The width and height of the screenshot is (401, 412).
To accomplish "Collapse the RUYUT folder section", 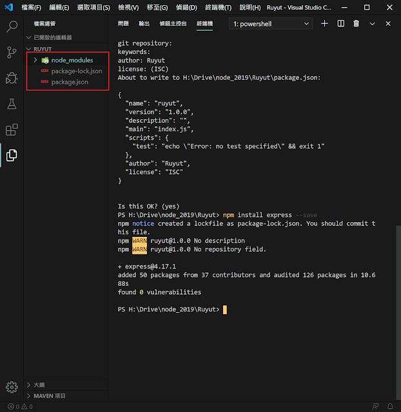I will (66, 49).
